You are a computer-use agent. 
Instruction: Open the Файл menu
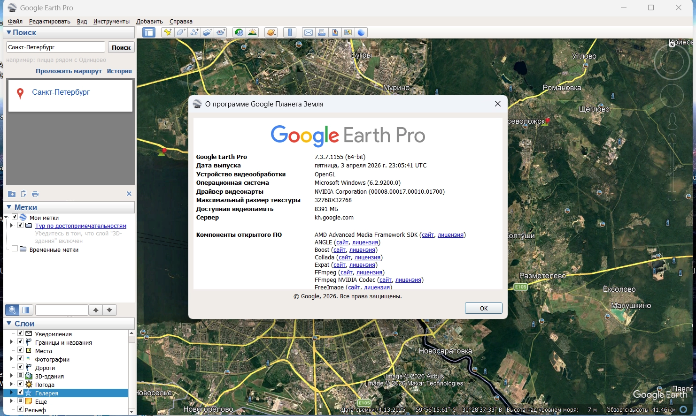[x=15, y=21]
